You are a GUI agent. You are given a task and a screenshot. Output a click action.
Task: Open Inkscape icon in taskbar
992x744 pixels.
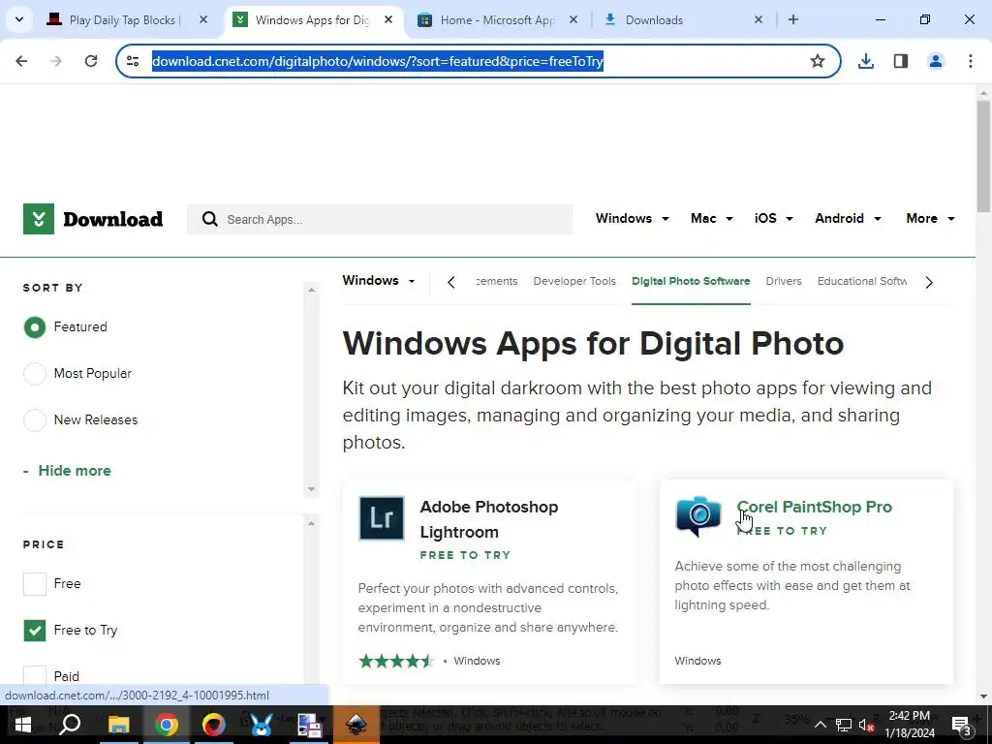(356, 725)
